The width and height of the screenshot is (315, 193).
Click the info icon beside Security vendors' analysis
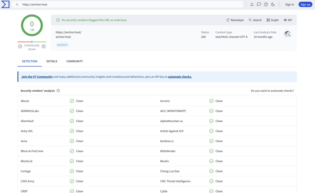tap(58, 91)
